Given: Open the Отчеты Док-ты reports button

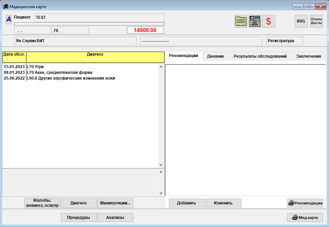Looking at the screenshot, I should click(316, 21).
